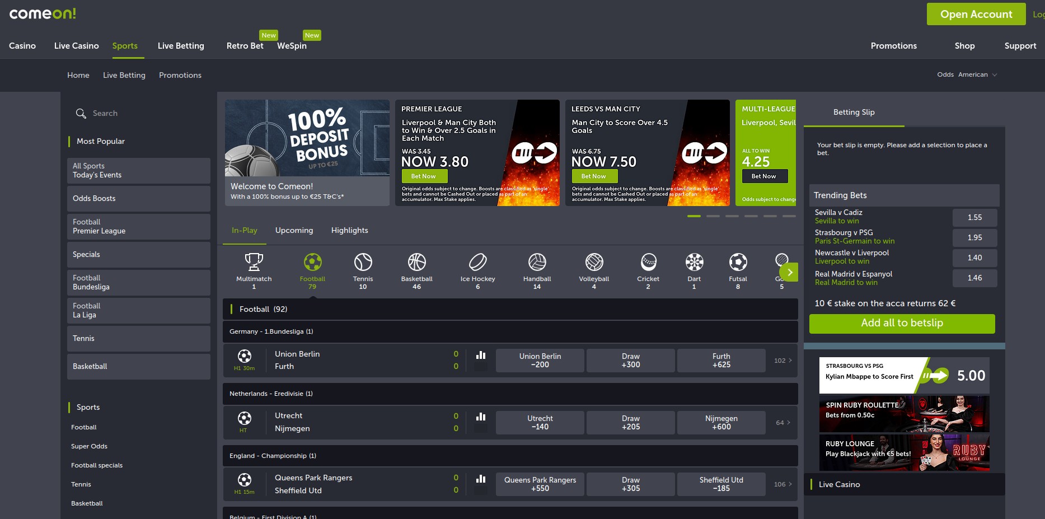The width and height of the screenshot is (1045, 519).
Task: Choose the Volleyball sport icon
Action: pos(594,262)
